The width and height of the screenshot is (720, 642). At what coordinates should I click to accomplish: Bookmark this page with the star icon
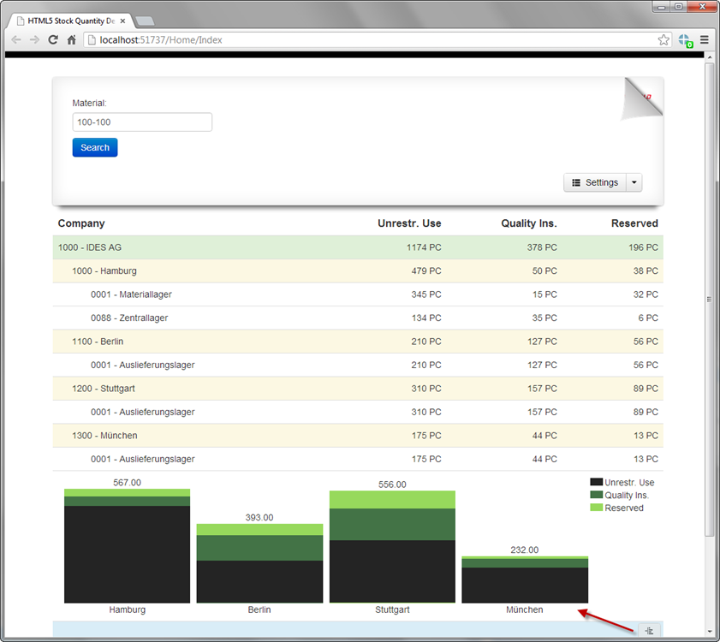coord(663,39)
